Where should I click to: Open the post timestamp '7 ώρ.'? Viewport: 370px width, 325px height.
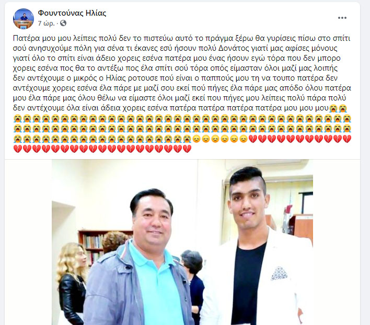[x=46, y=24]
